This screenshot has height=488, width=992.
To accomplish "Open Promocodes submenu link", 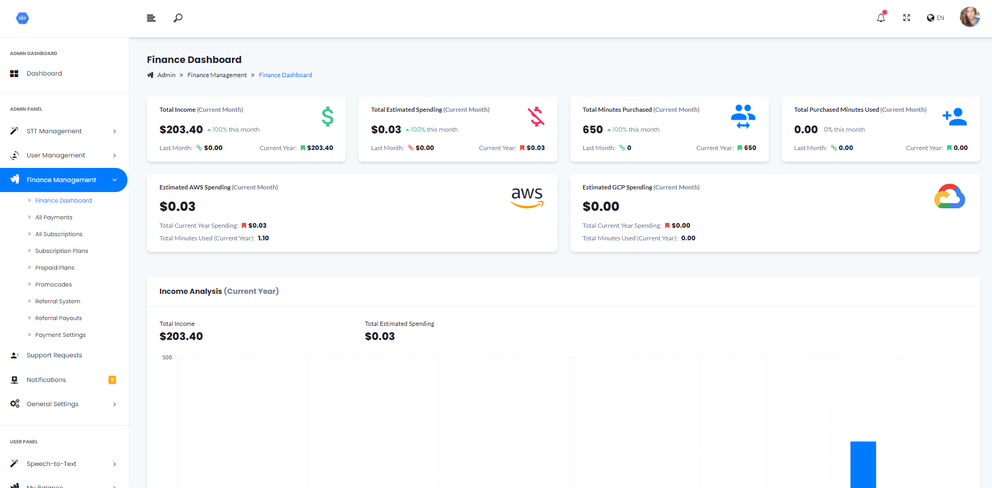I will point(54,284).
